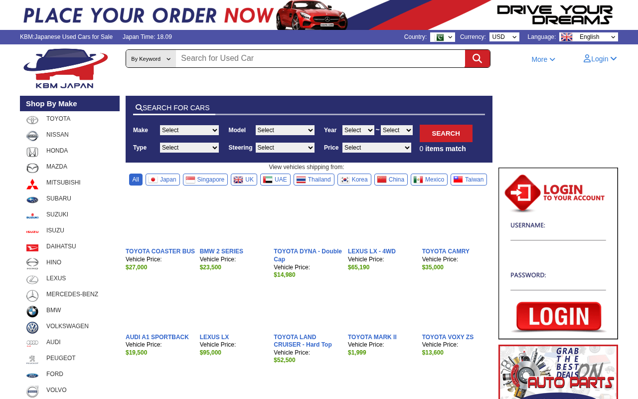
Task: Click the red magnifier search icon
Action: coord(478,59)
